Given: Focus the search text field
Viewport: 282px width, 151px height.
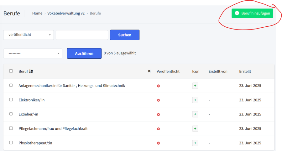Looking at the screenshot, I should click(82, 35).
